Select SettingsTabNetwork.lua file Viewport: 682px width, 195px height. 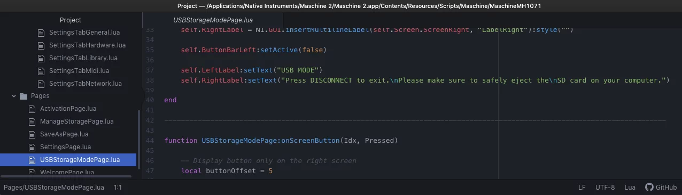pyautogui.click(x=85, y=84)
